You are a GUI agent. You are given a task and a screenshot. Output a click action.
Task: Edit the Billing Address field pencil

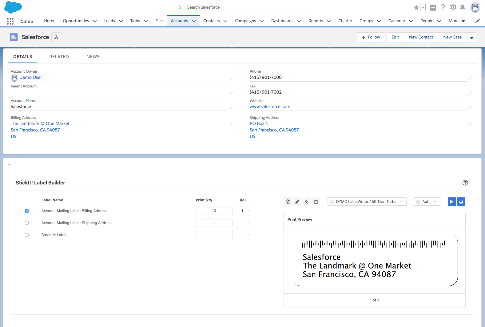pyautogui.click(x=231, y=124)
